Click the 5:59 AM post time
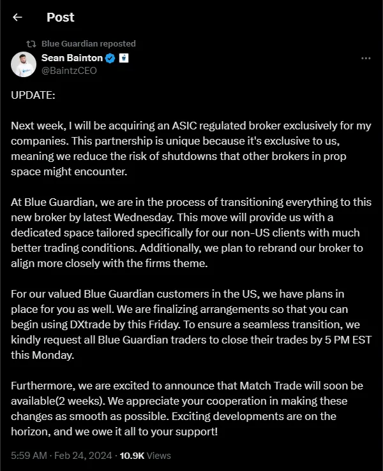Screen dimensions: 383x471 click(x=29, y=456)
